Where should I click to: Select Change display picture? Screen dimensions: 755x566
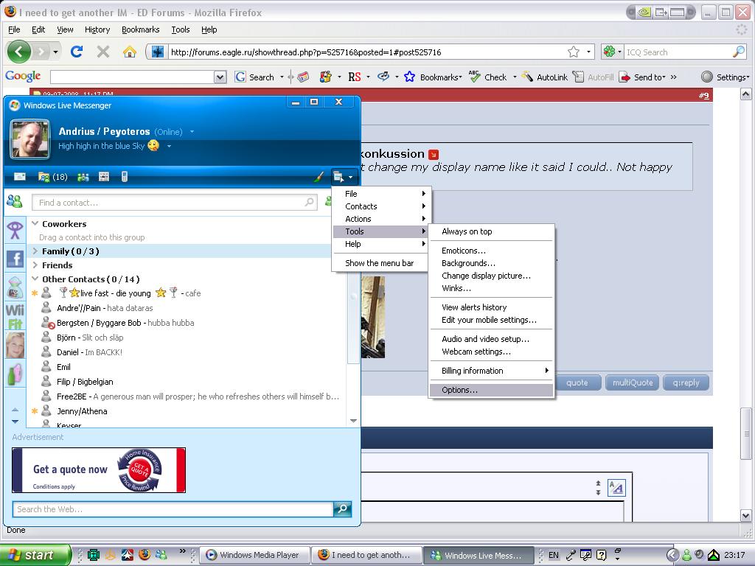coord(491,276)
